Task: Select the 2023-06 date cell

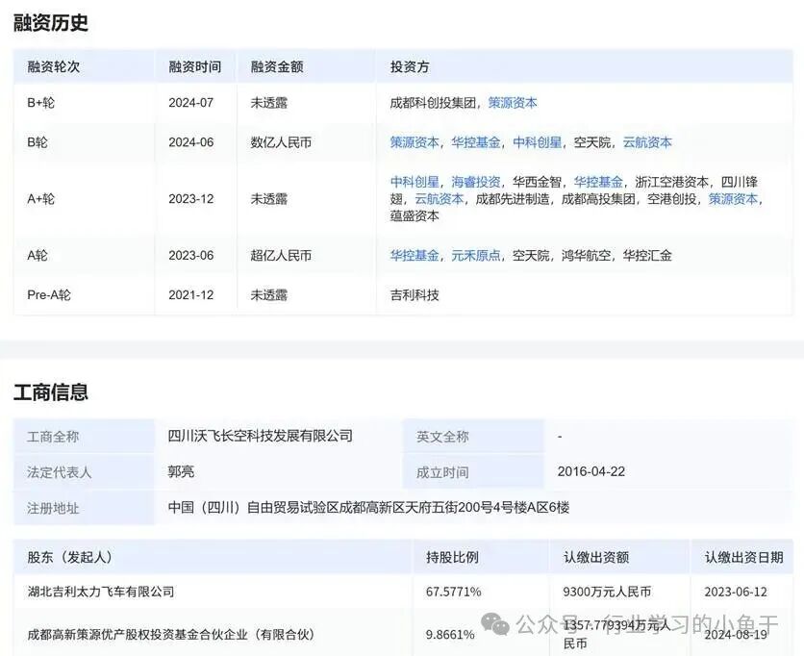Action: tap(190, 255)
